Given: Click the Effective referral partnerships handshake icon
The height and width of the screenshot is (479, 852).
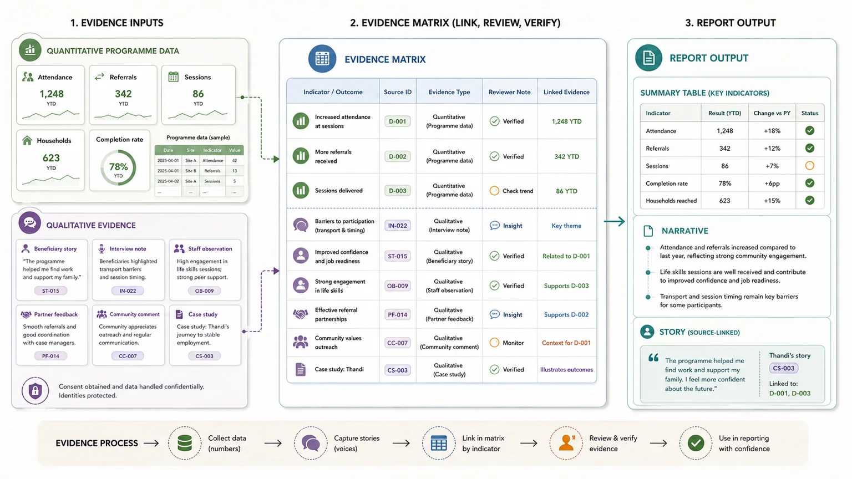Looking at the screenshot, I should click(301, 314).
